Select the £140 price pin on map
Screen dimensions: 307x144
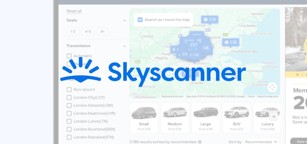pyautogui.click(x=194, y=55)
